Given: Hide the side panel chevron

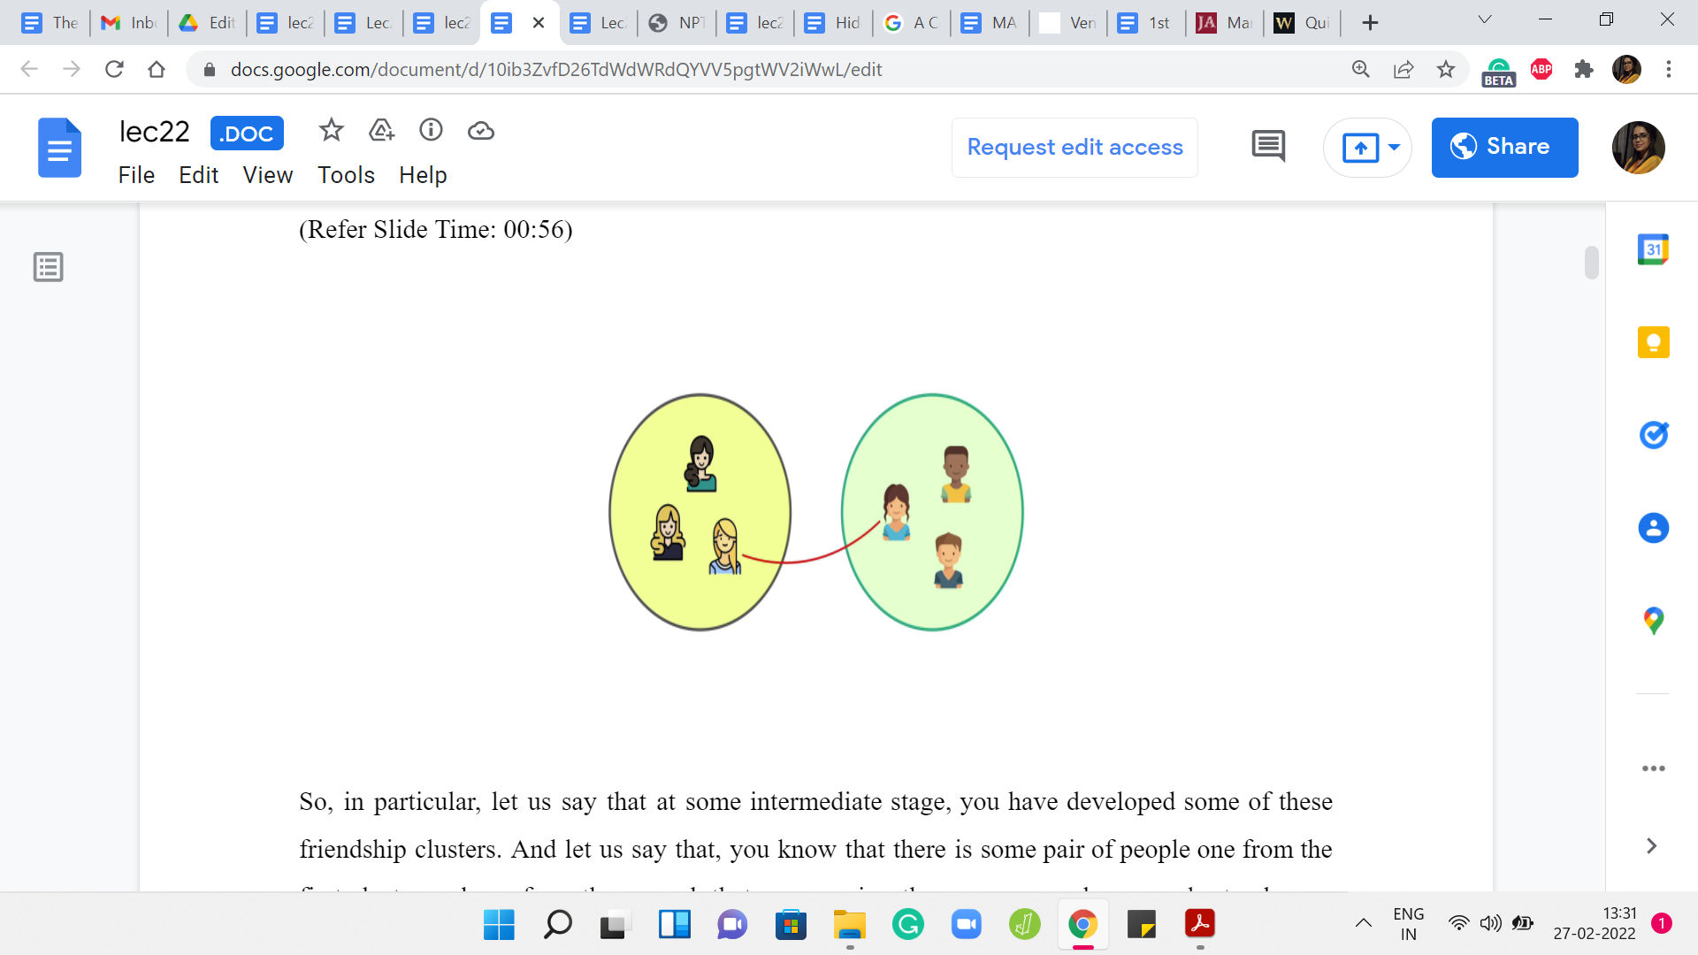Looking at the screenshot, I should (x=1651, y=846).
